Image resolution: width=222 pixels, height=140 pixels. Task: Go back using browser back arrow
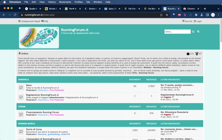(4, 15)
